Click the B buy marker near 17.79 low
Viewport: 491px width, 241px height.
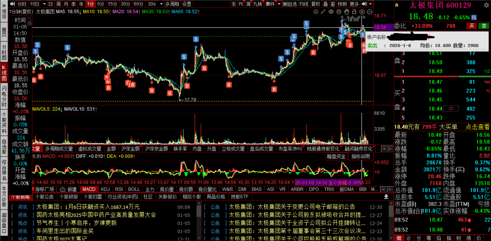[x=170, y=93]
